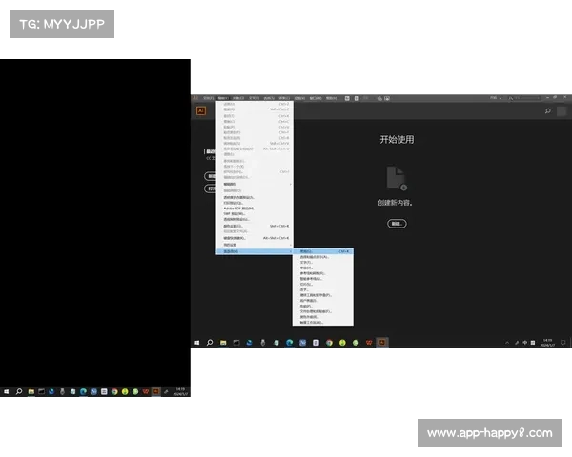Click search magnifier in left black screen's taskbar
Image resolution: width=572 pixels, height=457 pixels.
tap(19, 391)
